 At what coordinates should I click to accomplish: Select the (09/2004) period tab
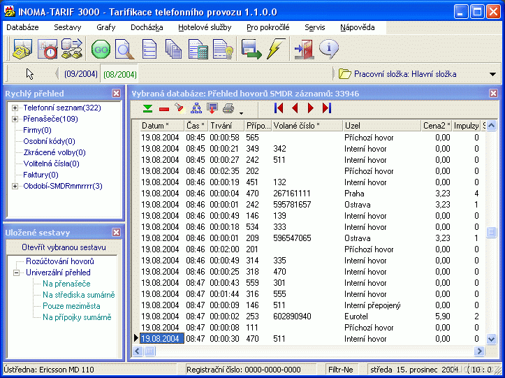click(81, 74)
